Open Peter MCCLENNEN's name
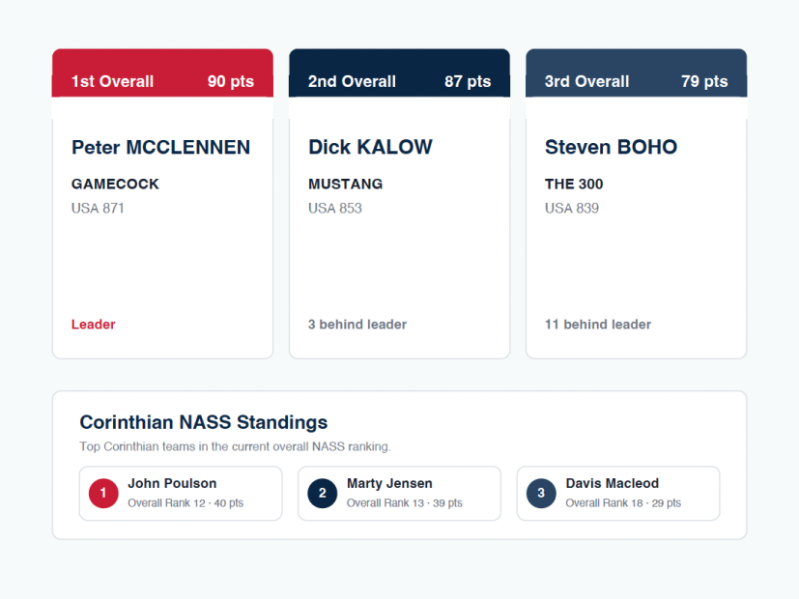This screenshot has height=599, width=799. tap(161, 147)
